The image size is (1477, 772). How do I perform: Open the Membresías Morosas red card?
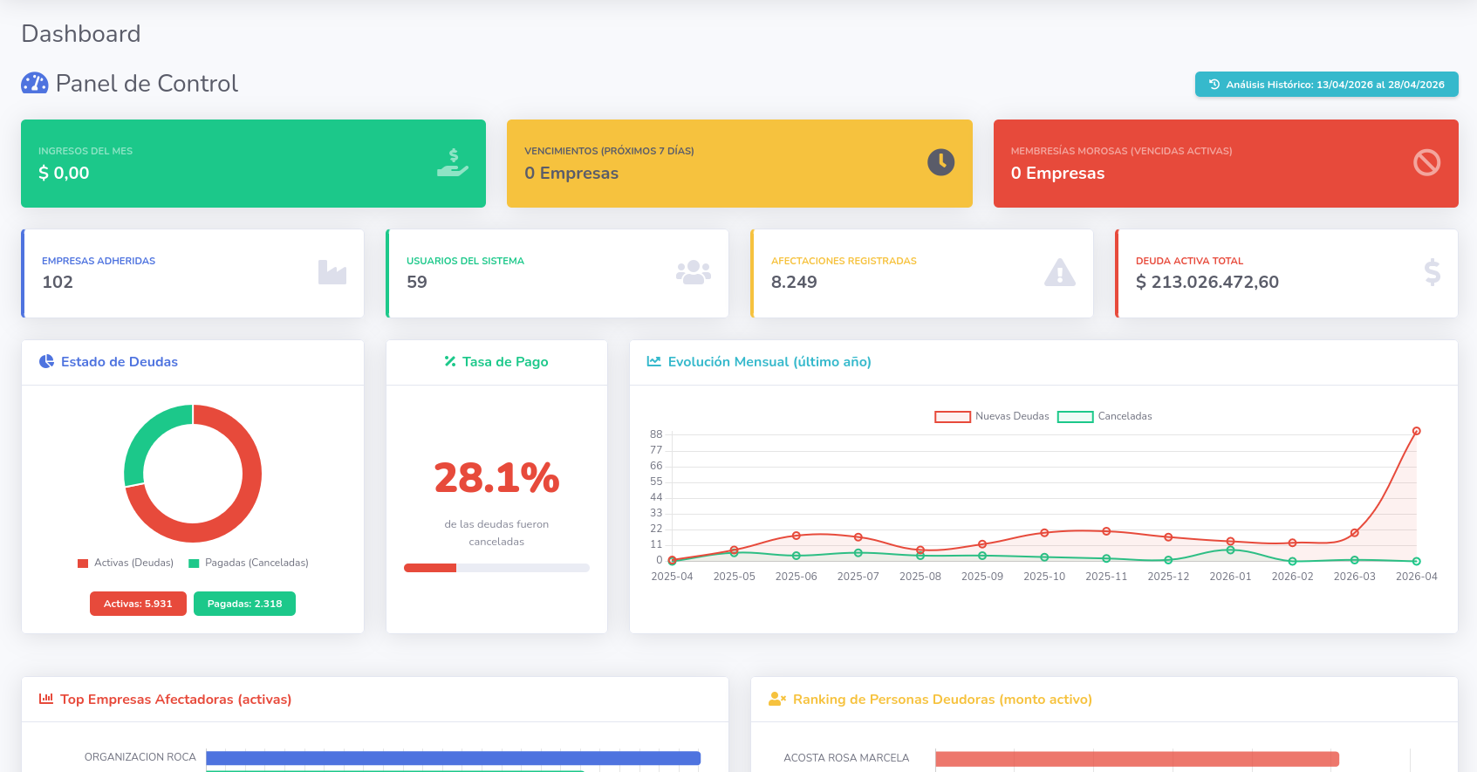click(1226, 163)
